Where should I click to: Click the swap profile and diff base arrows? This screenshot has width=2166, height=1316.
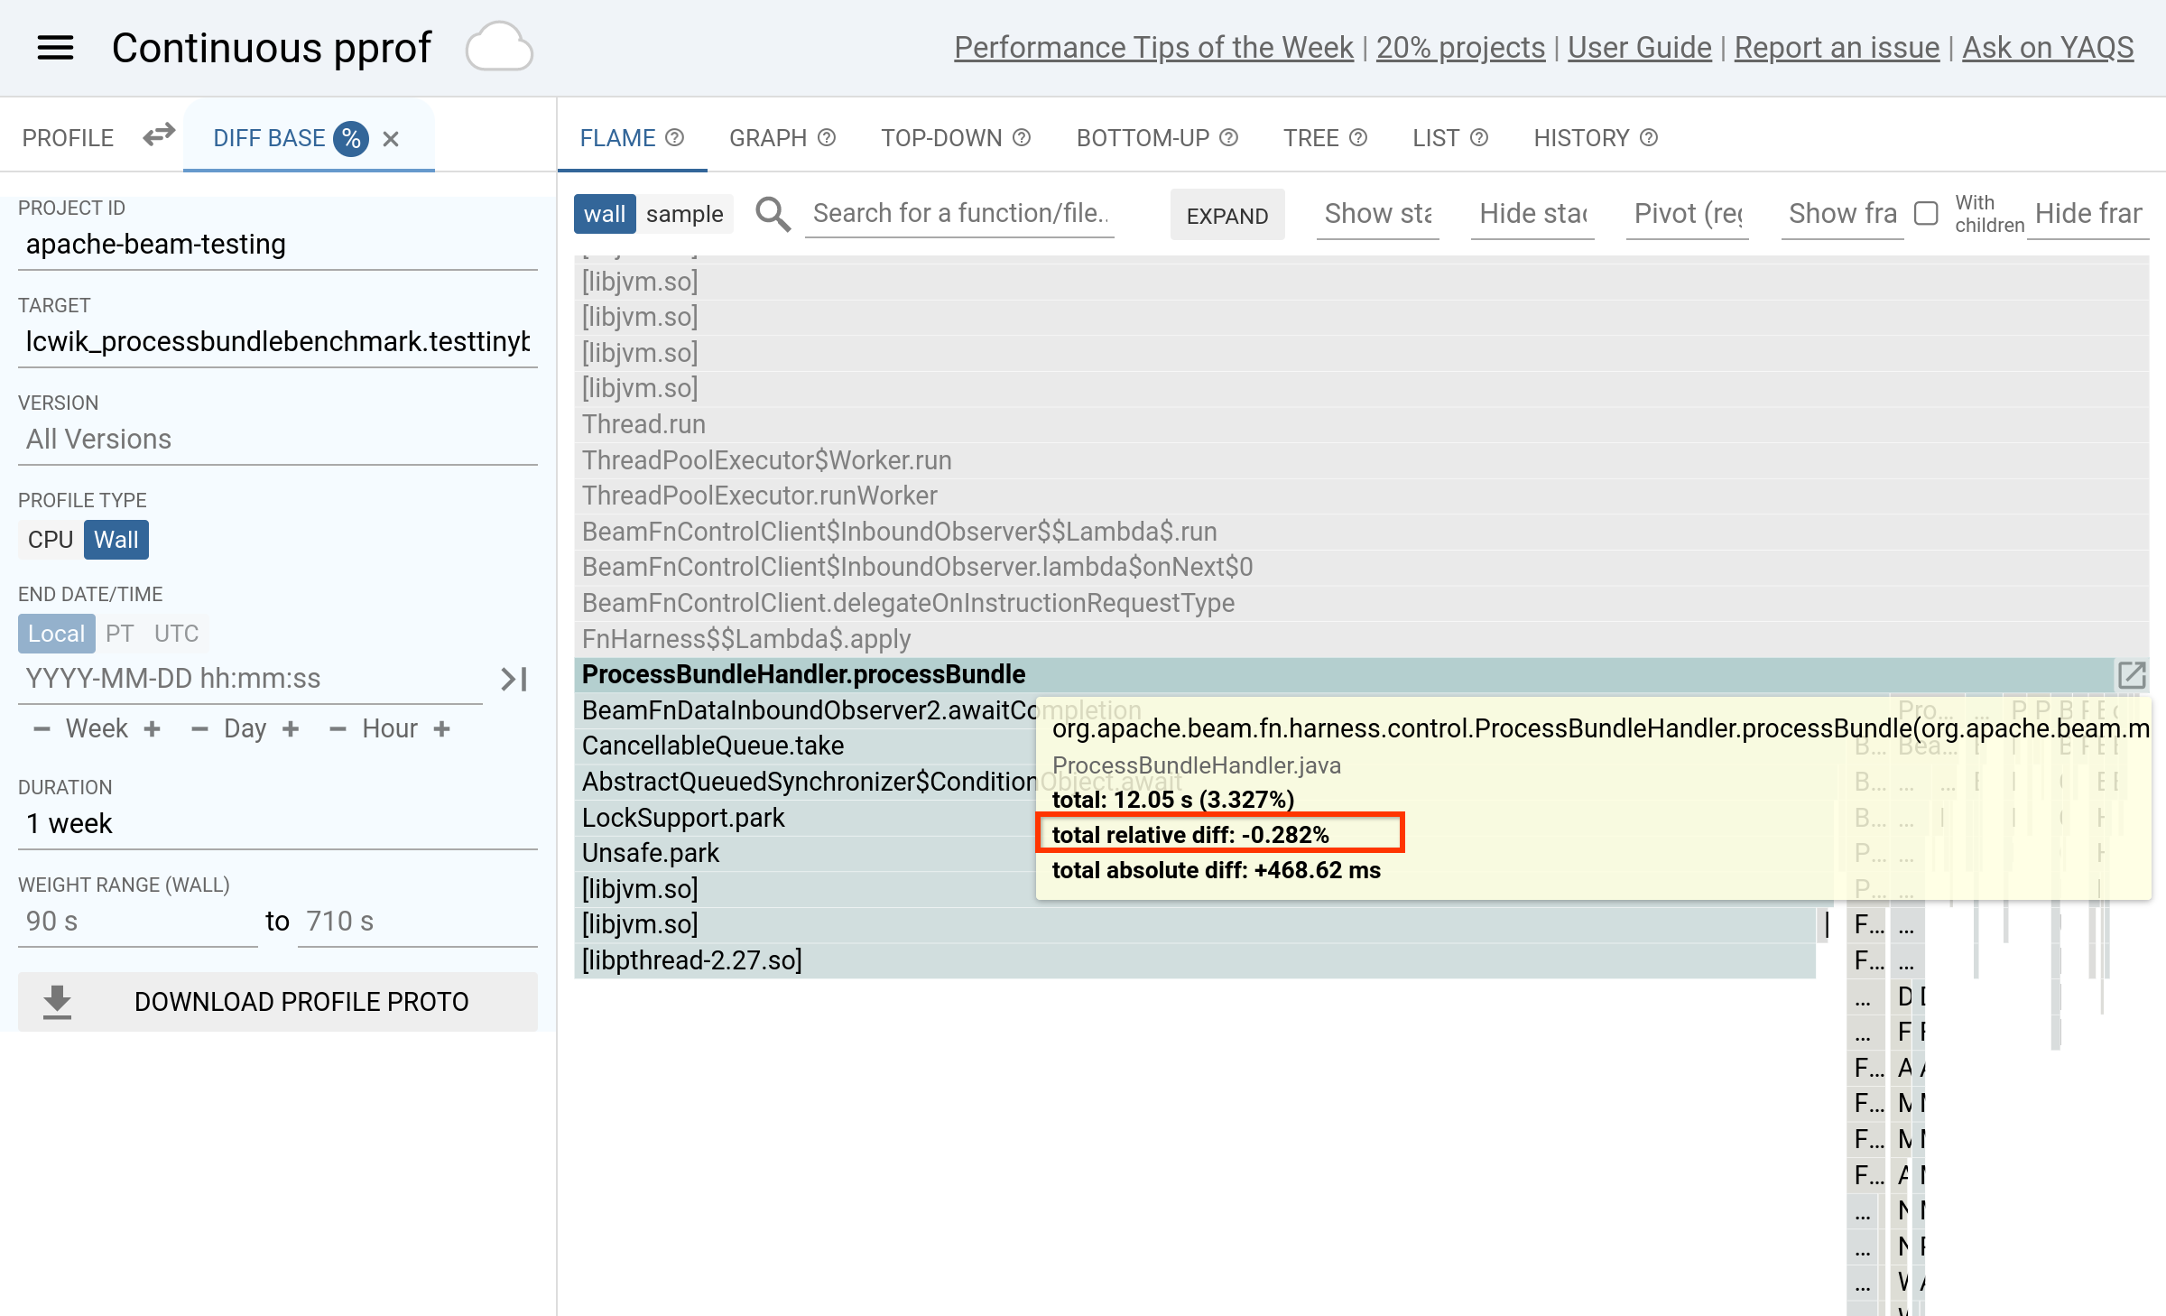click(x=159, y=135)
